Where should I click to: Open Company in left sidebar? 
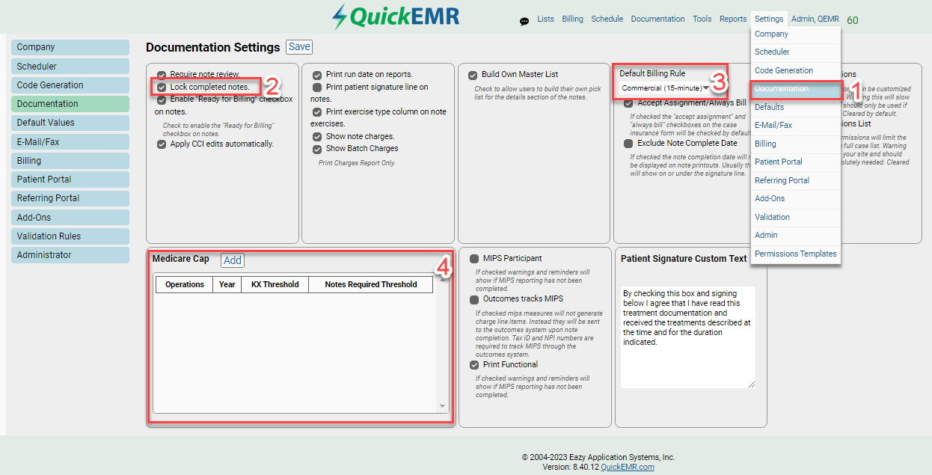70,47
